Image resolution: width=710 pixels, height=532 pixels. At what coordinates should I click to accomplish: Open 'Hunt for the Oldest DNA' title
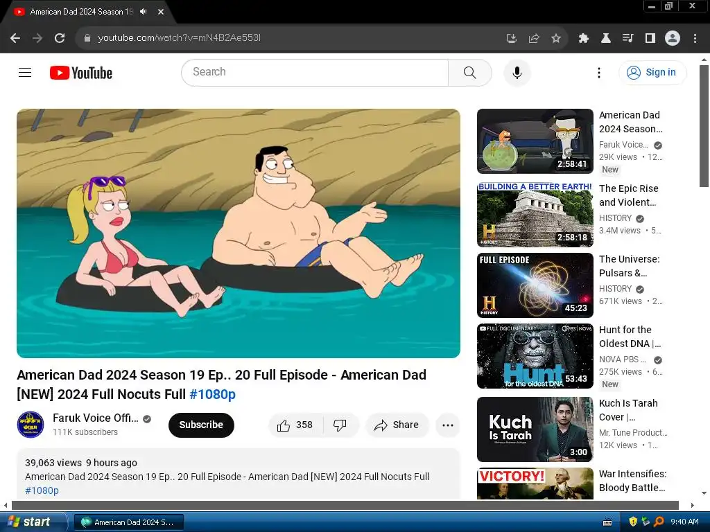point(630,337)
